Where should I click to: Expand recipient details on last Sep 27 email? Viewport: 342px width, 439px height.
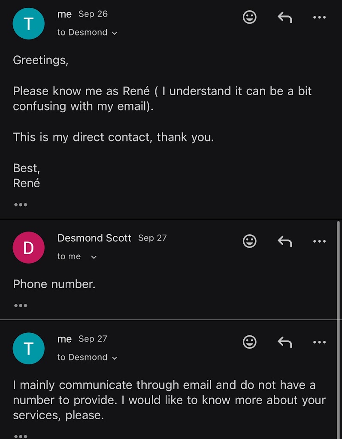click(x=115, y=358)
